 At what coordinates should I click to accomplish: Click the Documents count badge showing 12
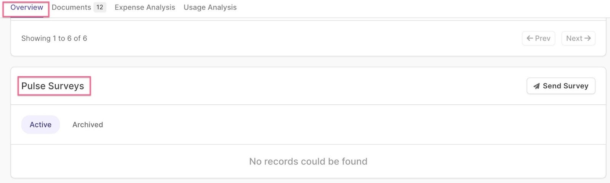point(100,7)
